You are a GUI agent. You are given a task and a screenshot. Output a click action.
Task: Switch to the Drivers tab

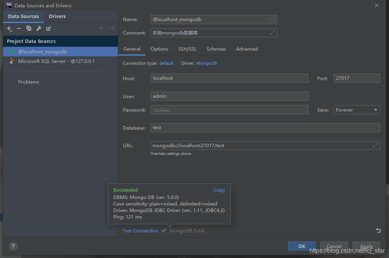point(57,16)
